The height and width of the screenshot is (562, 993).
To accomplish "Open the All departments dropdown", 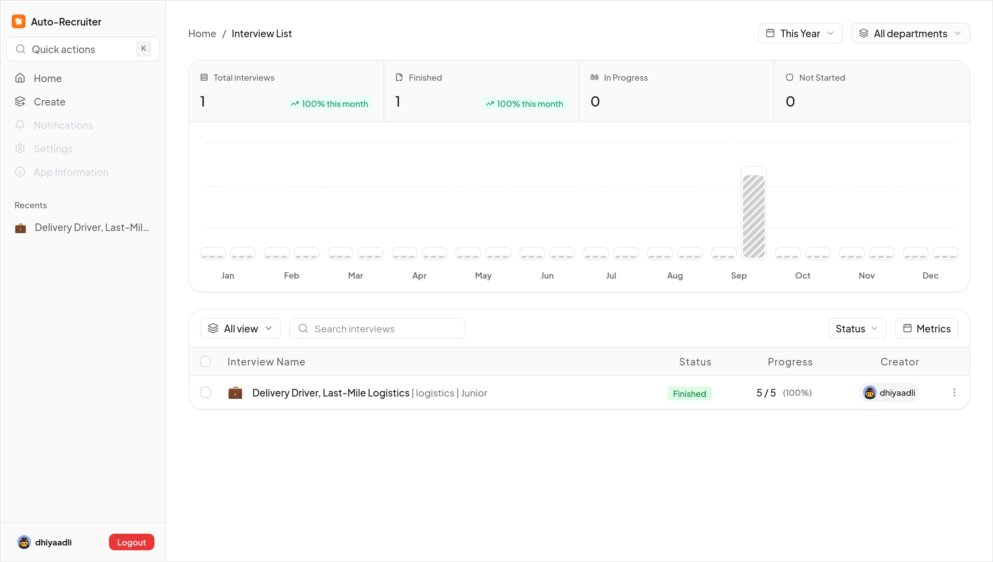I will [x=910, y=33].
